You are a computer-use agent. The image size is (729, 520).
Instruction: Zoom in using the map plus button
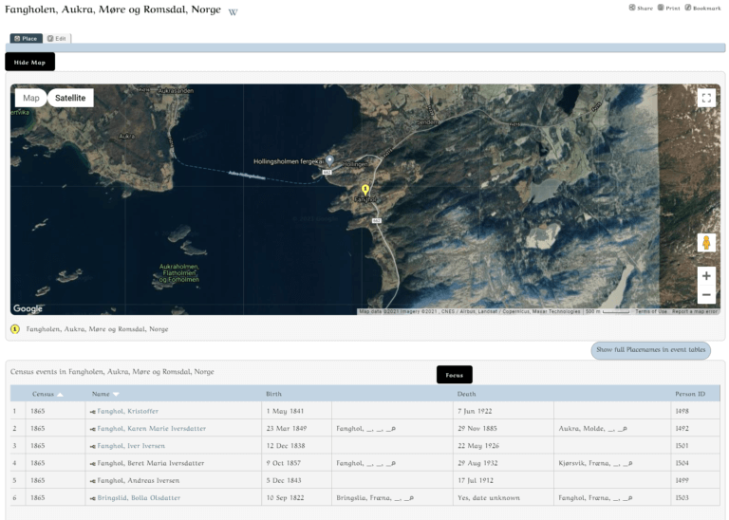706,276
